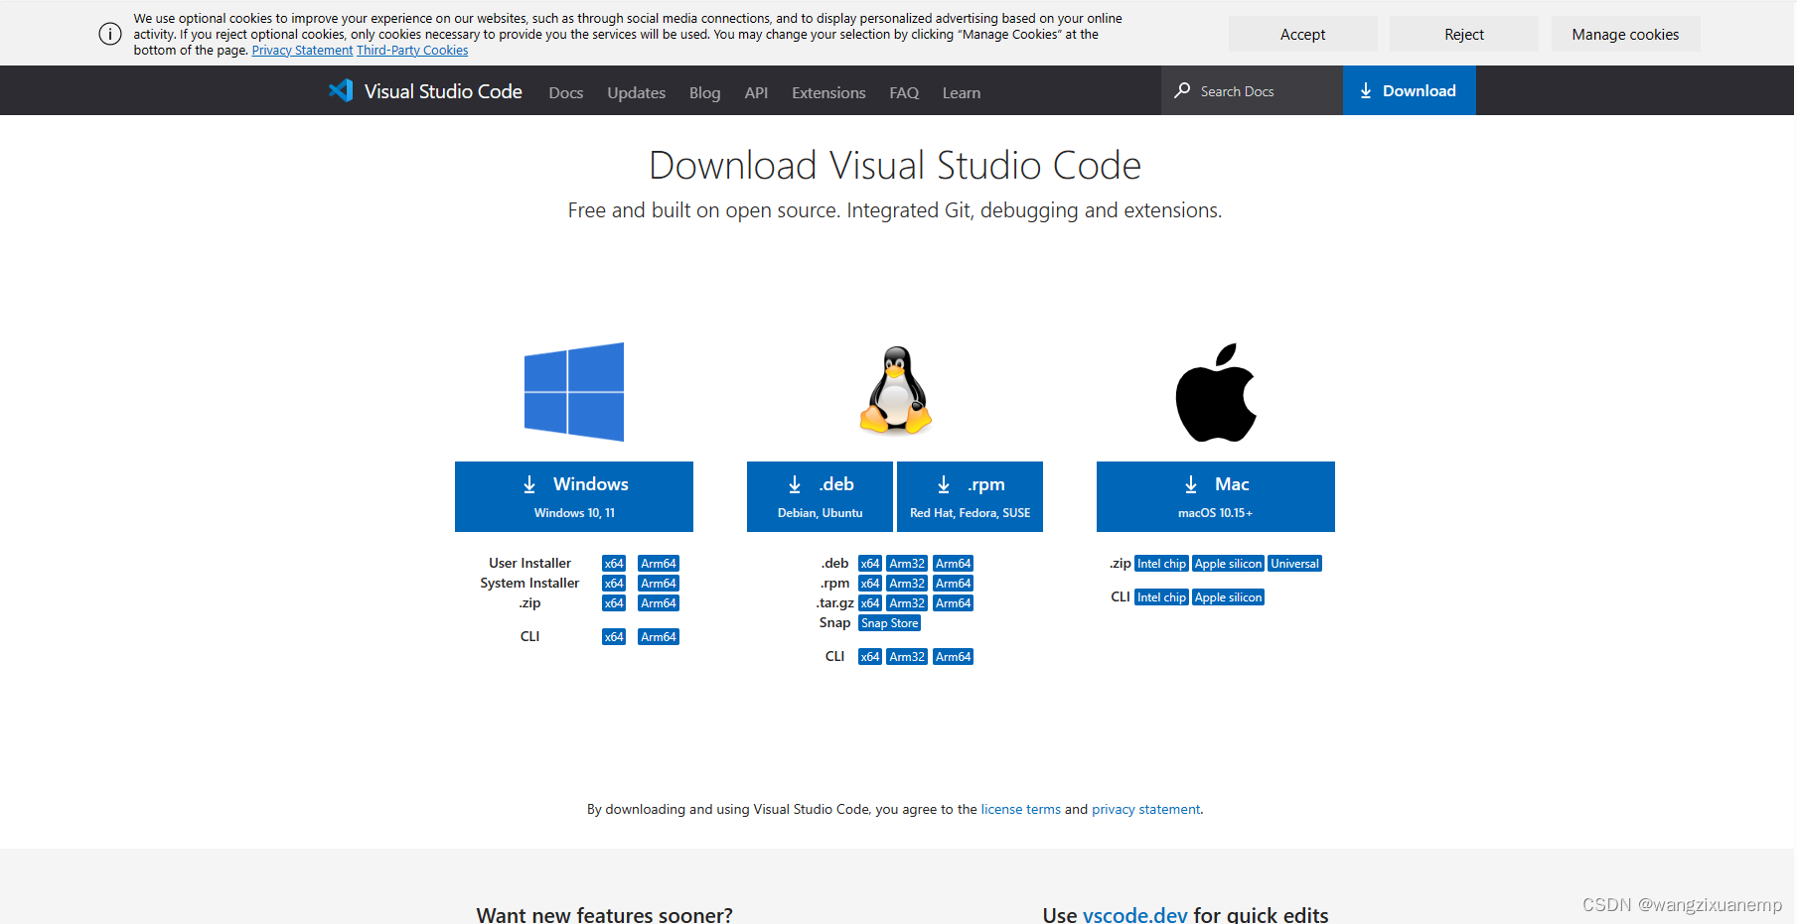
Task: Select .tar.gz Arm32 badge
Action: [x=907, y=603]
